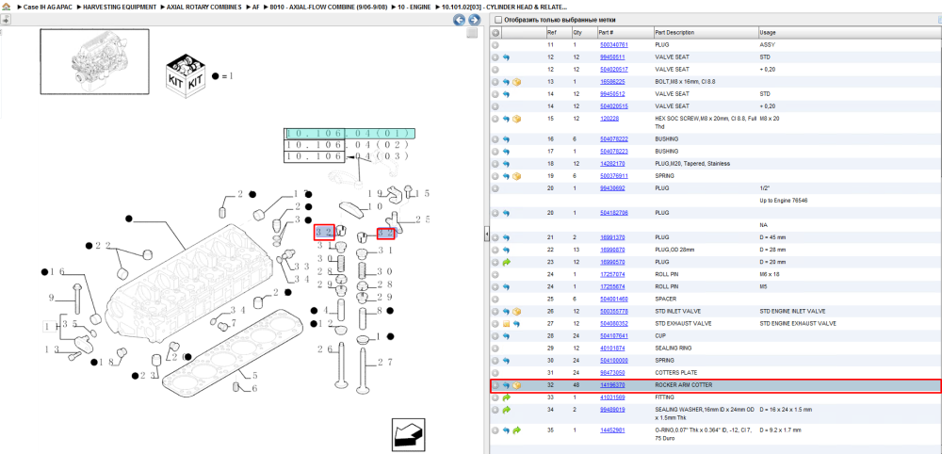Viewport: 942px width, 454px height.
Task: Click the green arrow in the PLUG D = 20 mm row
Action: coord(506,262)
